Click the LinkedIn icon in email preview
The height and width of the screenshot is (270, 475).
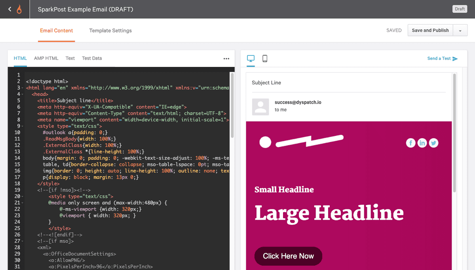pyautogui.click(x=422, y=143)
